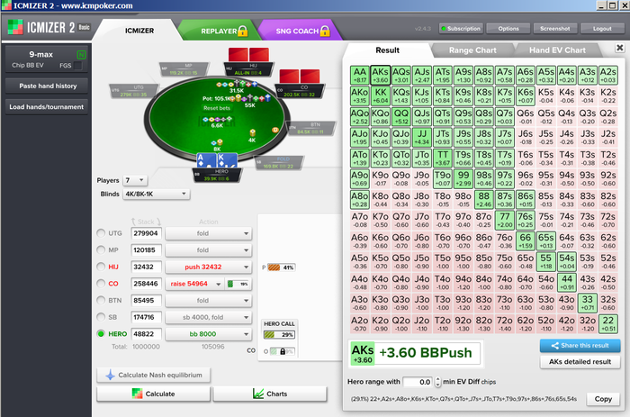Open the Hand EV Chart tab
The width and height of the screenshot is (630, 417).
557,50
